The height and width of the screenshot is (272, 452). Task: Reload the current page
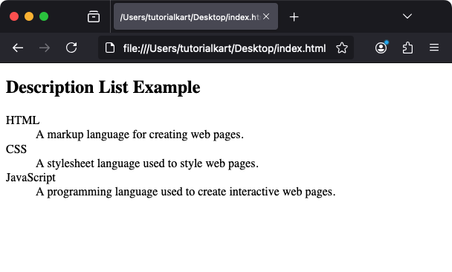tap(71, 48)
